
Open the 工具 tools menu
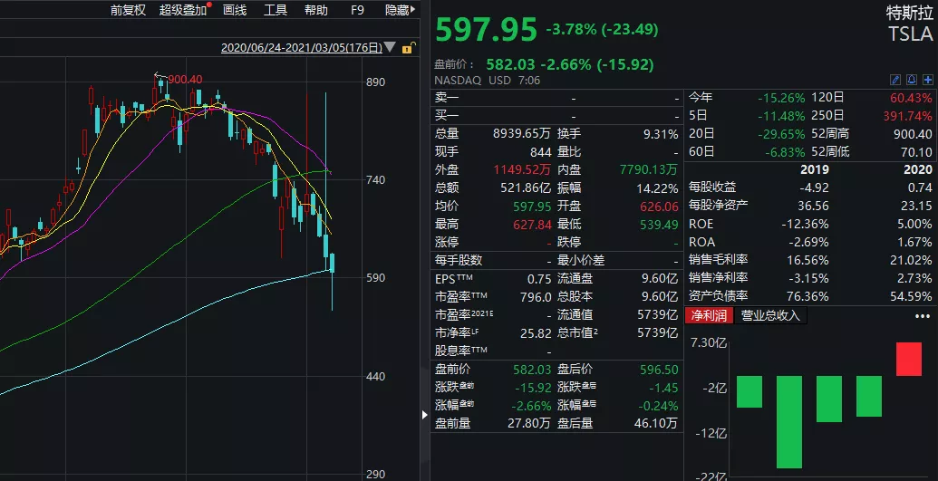pos(276,10)
